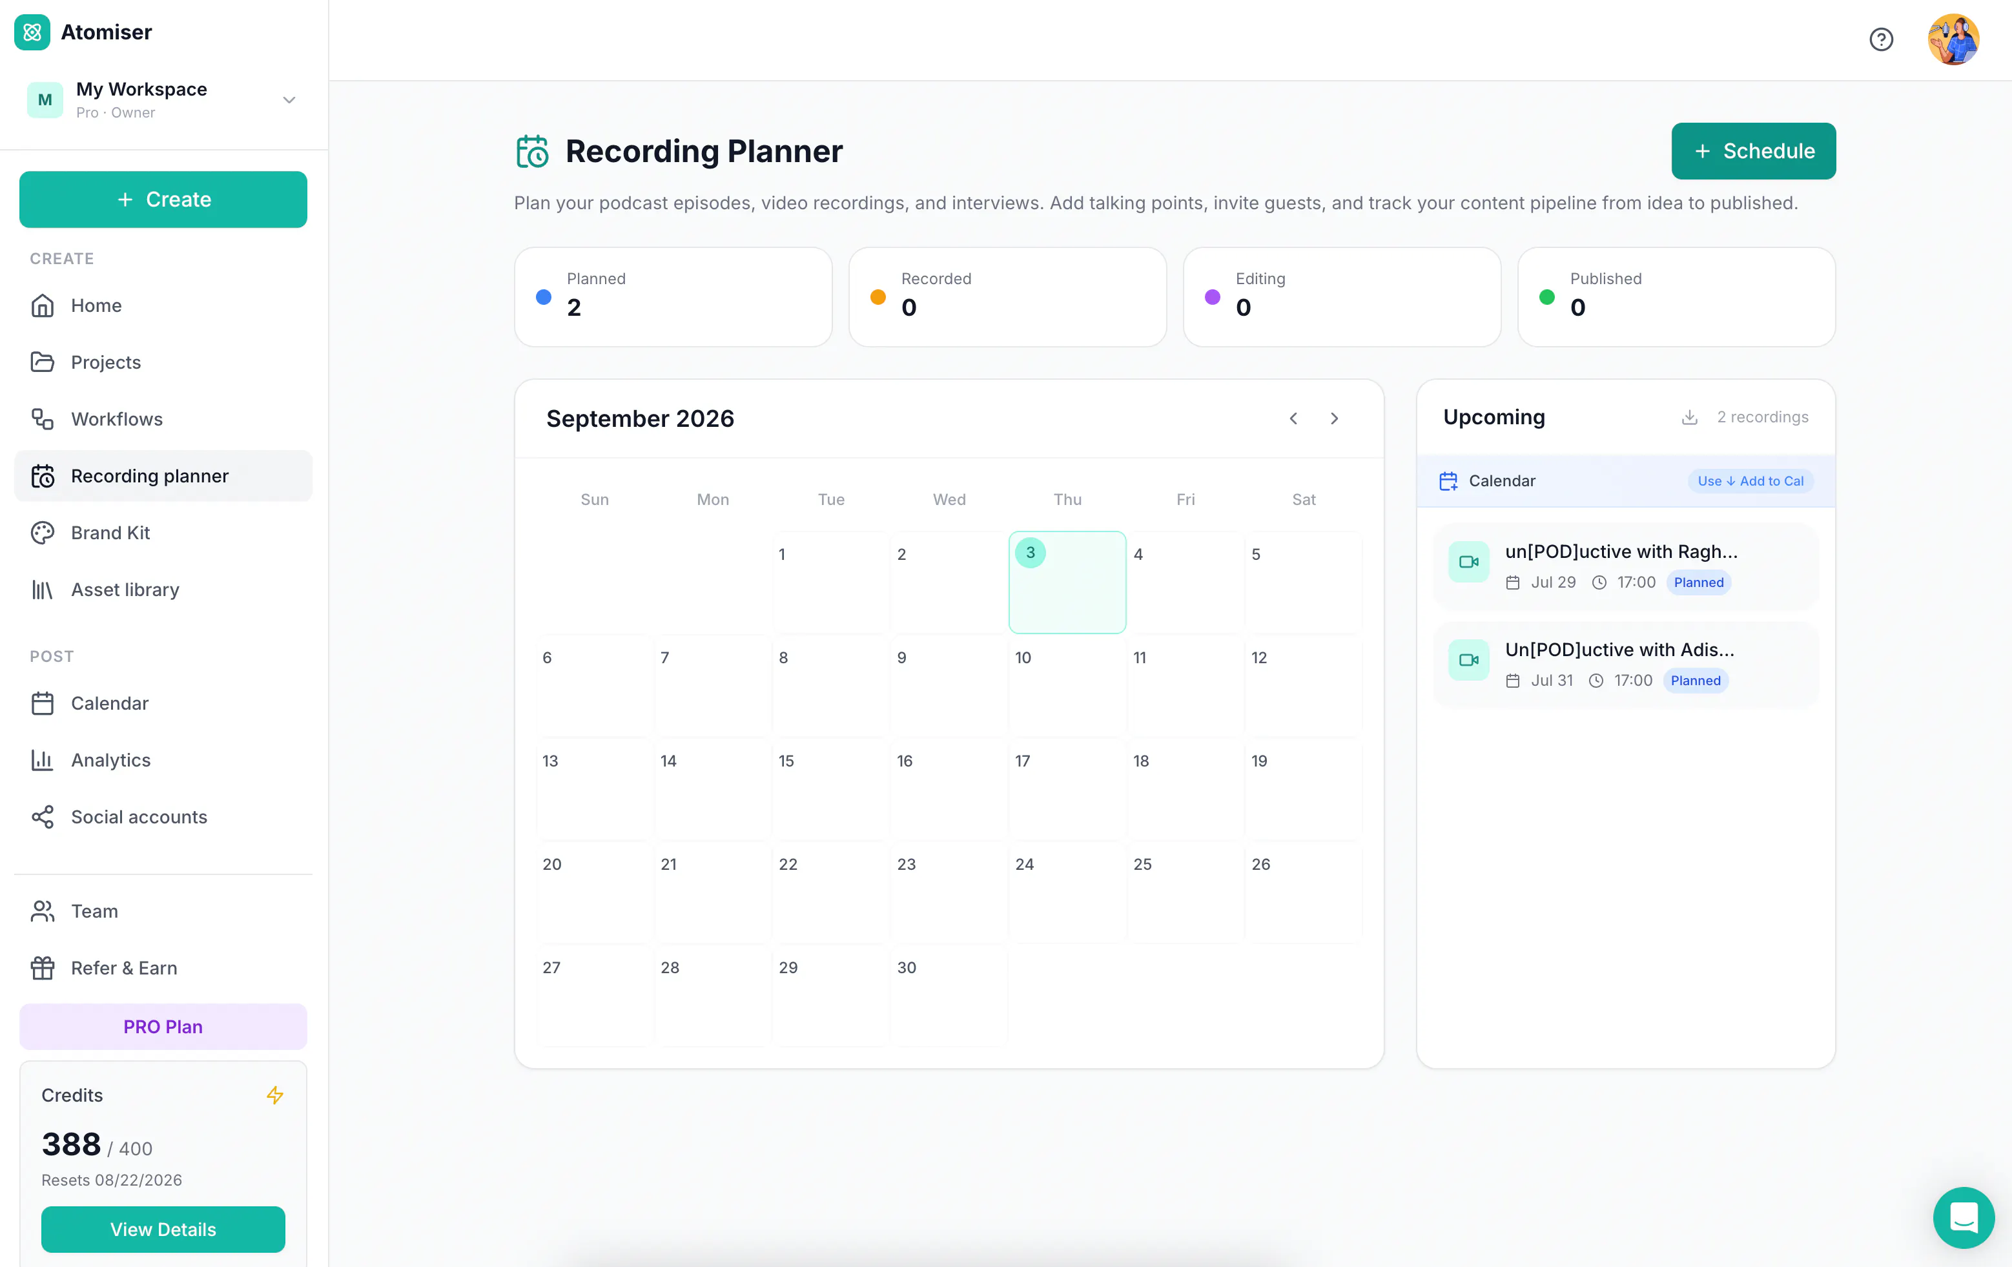Click the September 2026 month title
The width and height of the screenshot is (2012, 1267).
coord(640,418)
